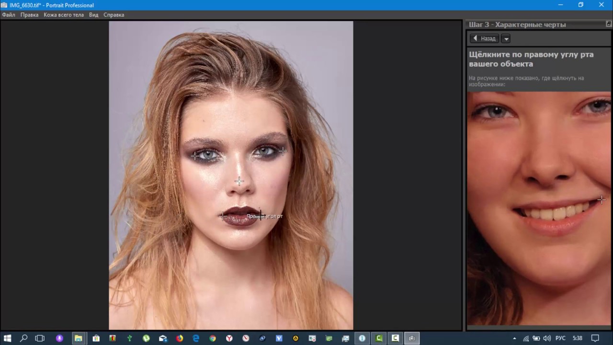
Task: Undock the Шаг 3 panel with float icon
Action: tap(609, 24)
